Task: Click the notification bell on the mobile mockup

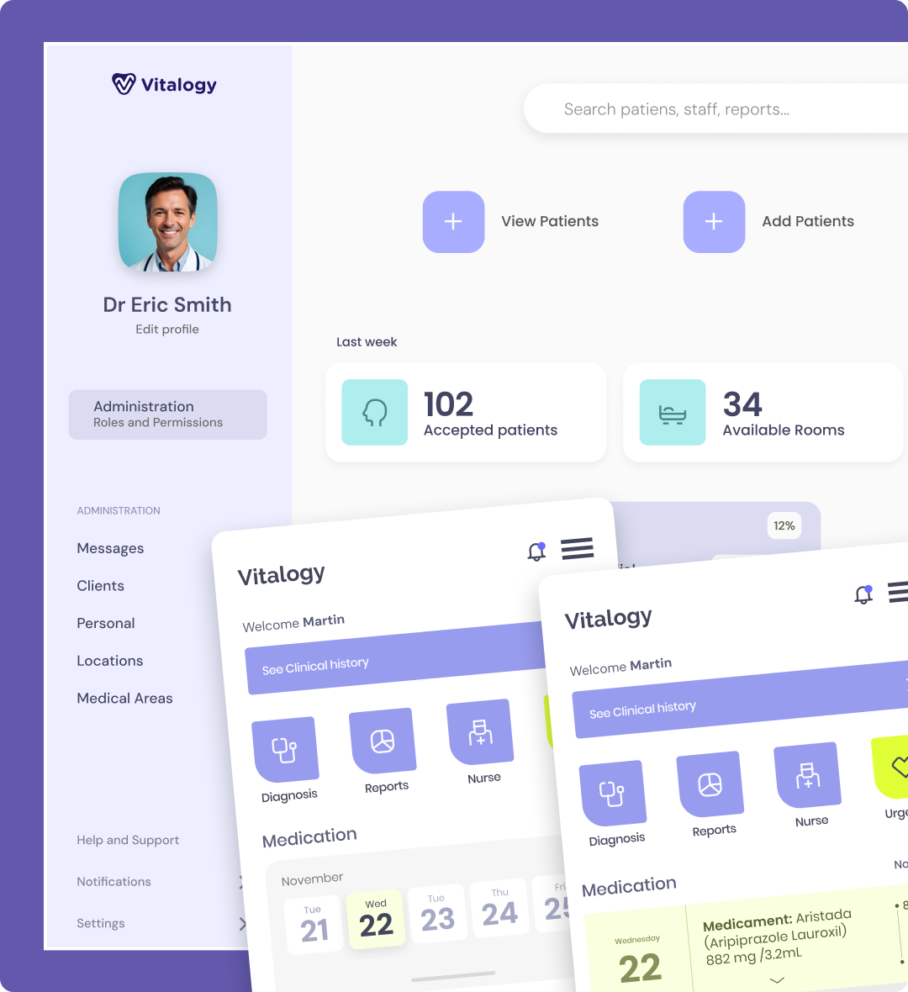Action: 536,550
